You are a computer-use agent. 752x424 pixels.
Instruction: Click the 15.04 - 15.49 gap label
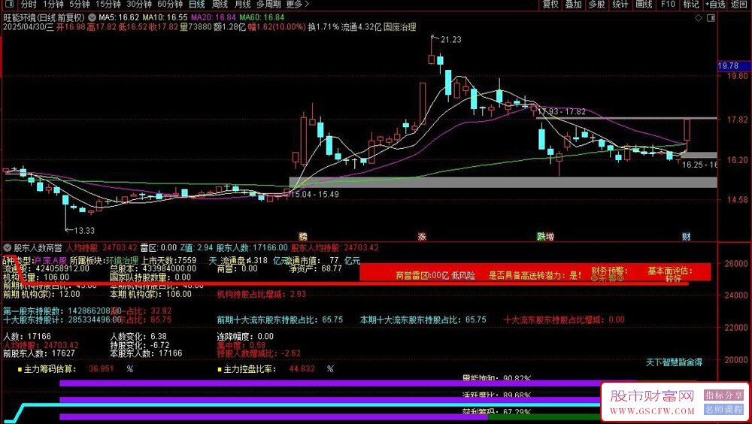coord(315,194)
